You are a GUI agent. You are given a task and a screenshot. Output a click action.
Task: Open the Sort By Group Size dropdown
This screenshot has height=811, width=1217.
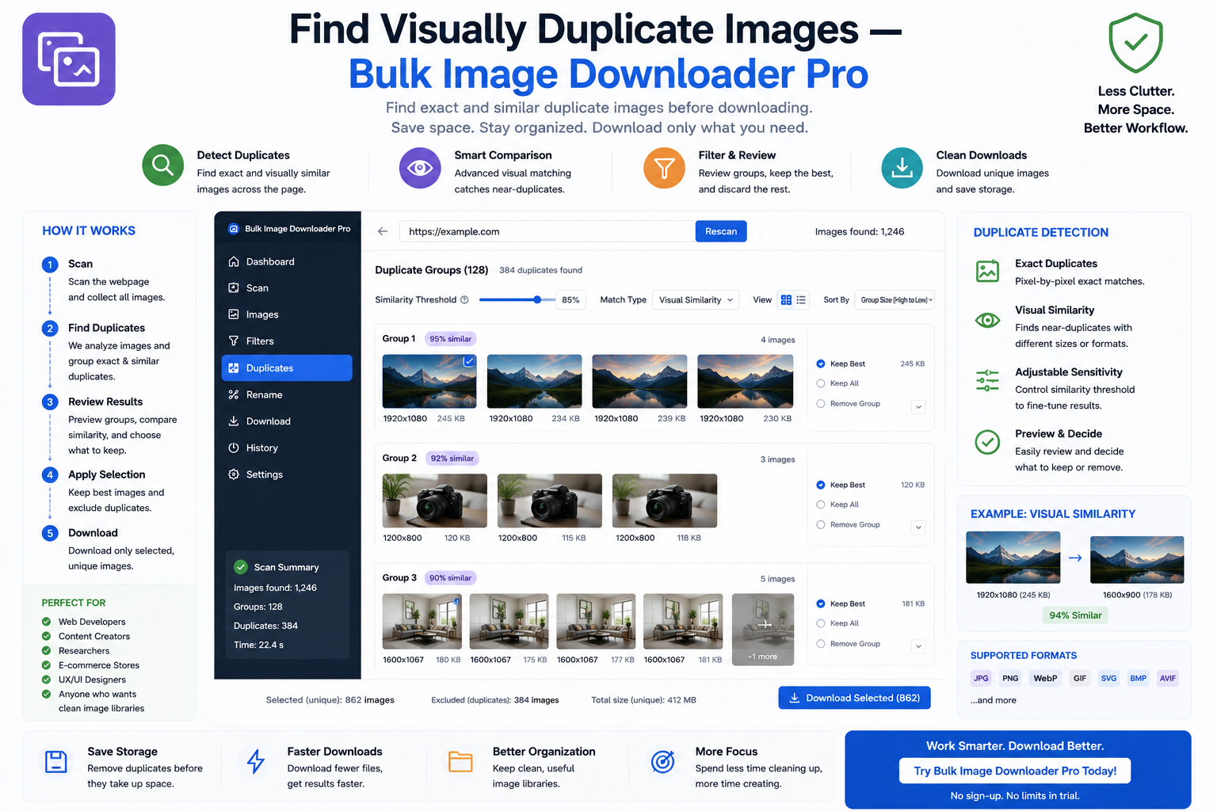point(895,300)
